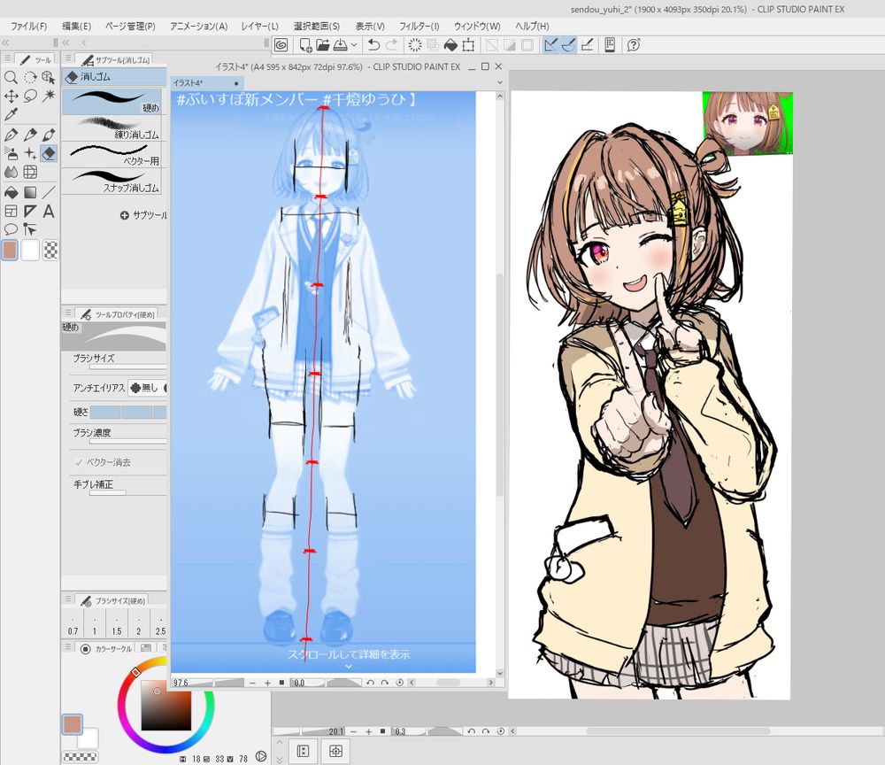Click the Scale/Rotate transform icon

coord(468,45)
